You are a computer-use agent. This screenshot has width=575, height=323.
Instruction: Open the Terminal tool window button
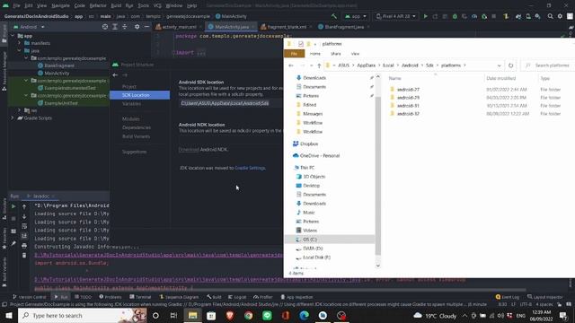click(140, 297)
